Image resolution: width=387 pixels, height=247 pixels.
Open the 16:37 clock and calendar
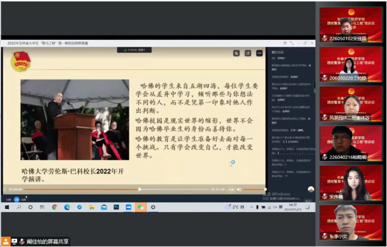coord(293,207)
